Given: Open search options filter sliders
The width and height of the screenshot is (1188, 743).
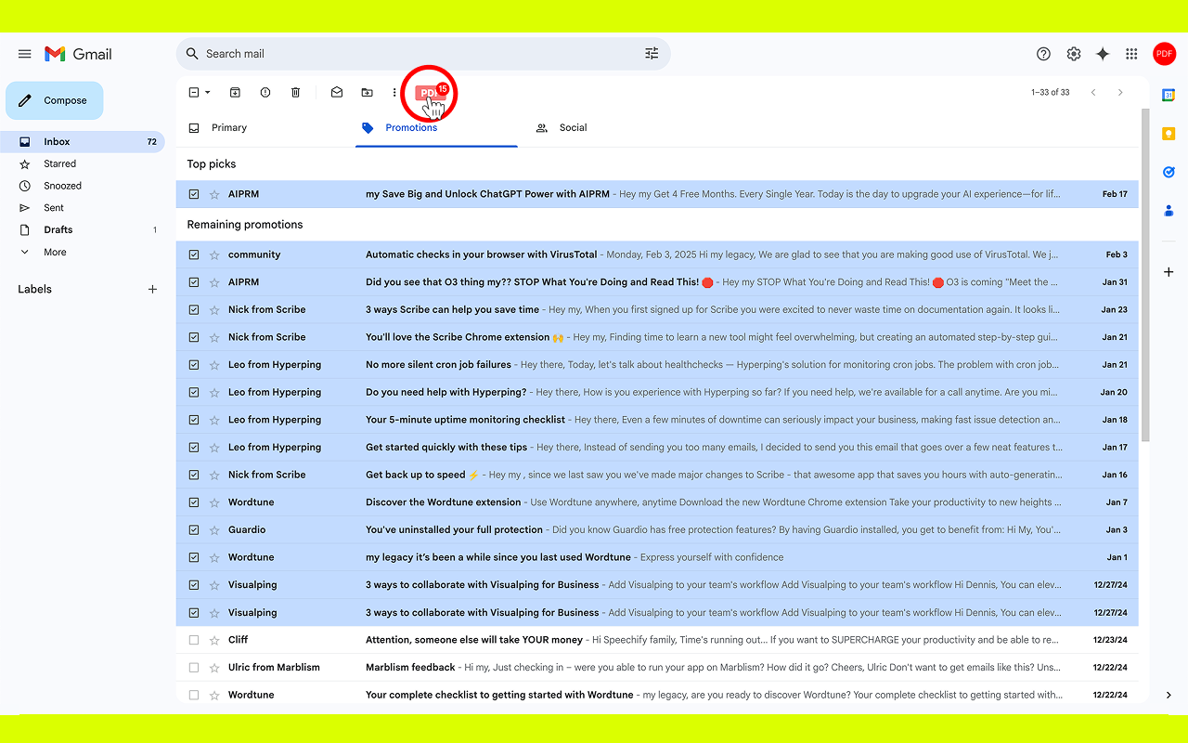Looking at the screenshot, I should 652,53.
